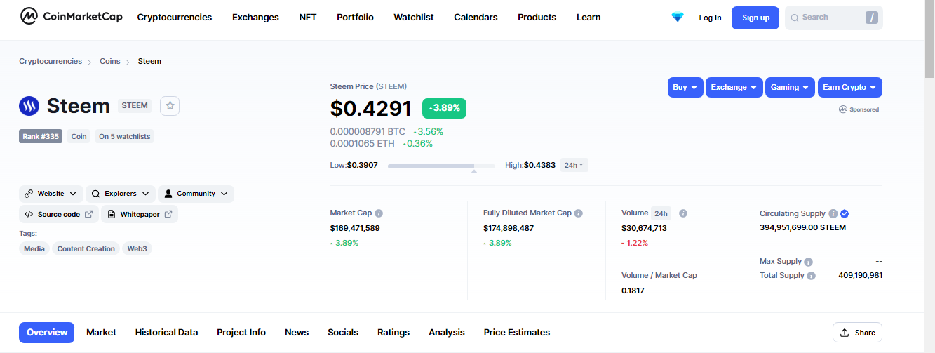Open the Gaming dropdown
Image resolution: width=935 pixels, height=353 pixels.
[790, 87]
